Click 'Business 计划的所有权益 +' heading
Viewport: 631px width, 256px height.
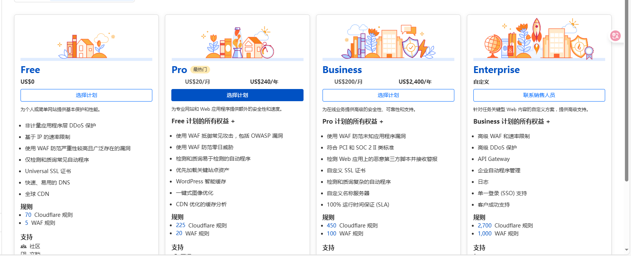(x=512, y=122)
